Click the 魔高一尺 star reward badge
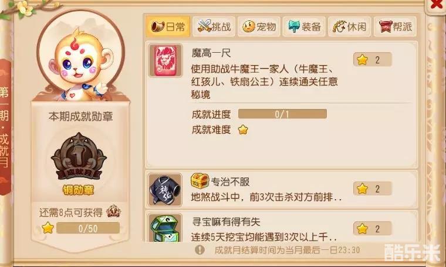 click(372, 60)
